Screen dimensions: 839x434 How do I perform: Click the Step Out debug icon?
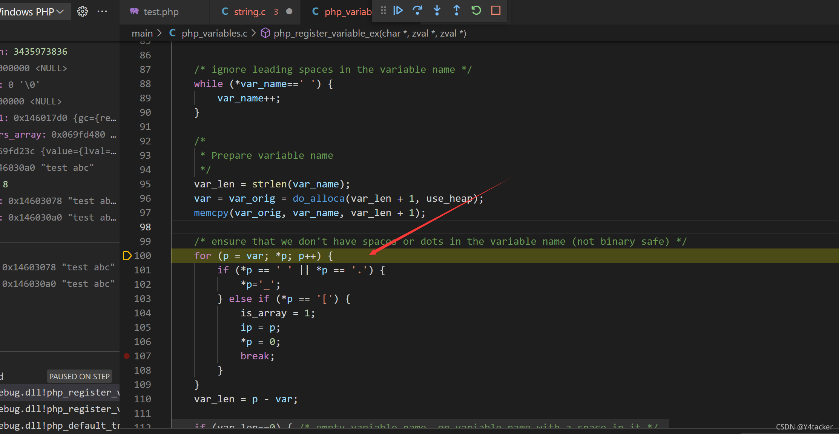point(456,11)
